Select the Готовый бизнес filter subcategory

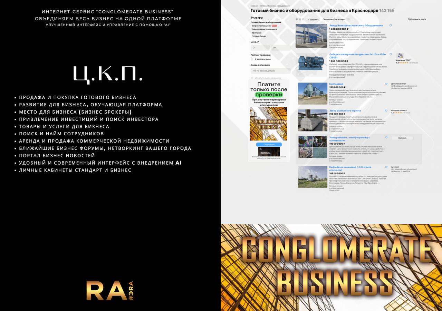259,36
